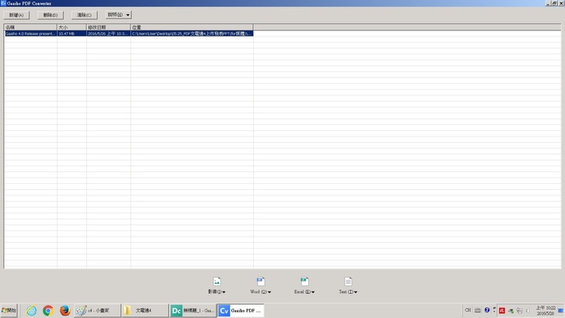Screen dimensions: 565x318
Task: Click the Gaaiho PDF Converter (Cv) taskbar button
Action: coord(241,310)
